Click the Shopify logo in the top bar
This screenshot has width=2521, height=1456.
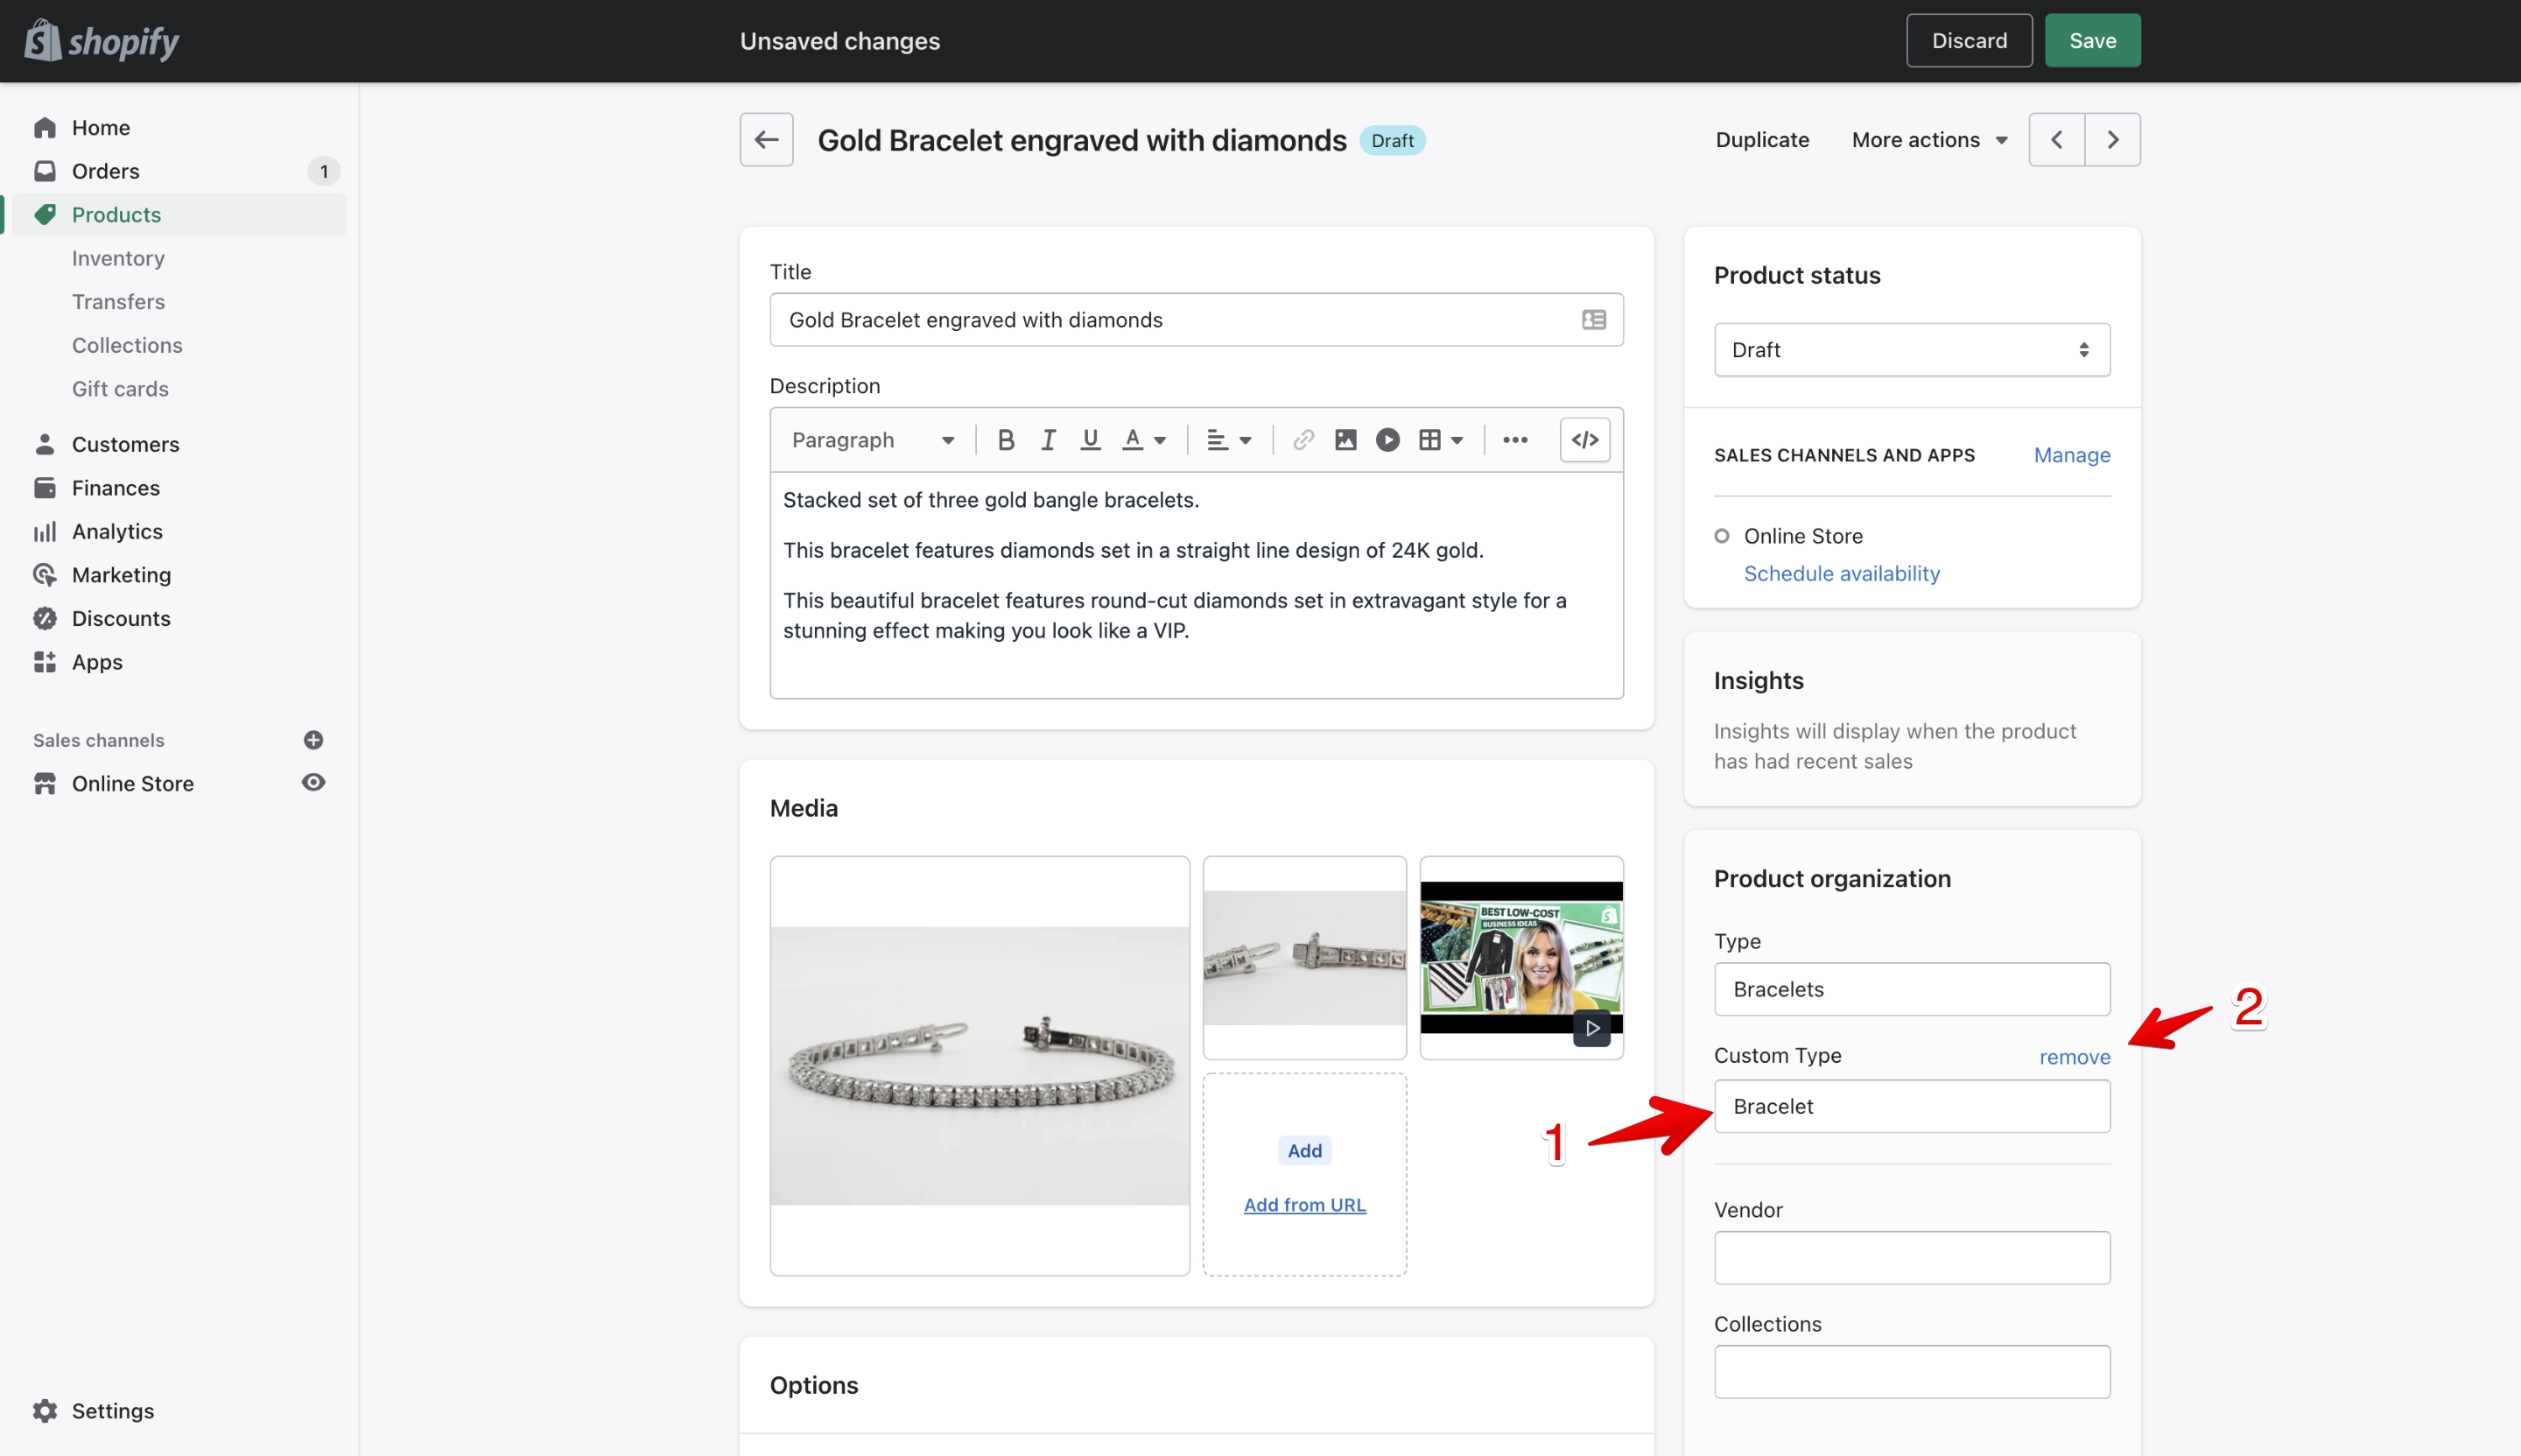[x=102, y=41]
